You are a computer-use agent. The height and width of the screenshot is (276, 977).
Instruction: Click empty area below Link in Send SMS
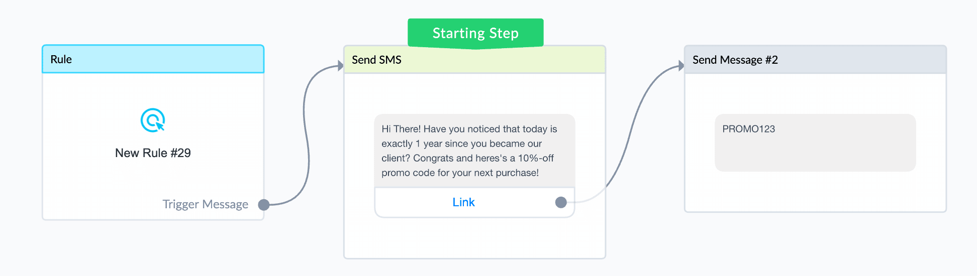[x=474, y=237]
